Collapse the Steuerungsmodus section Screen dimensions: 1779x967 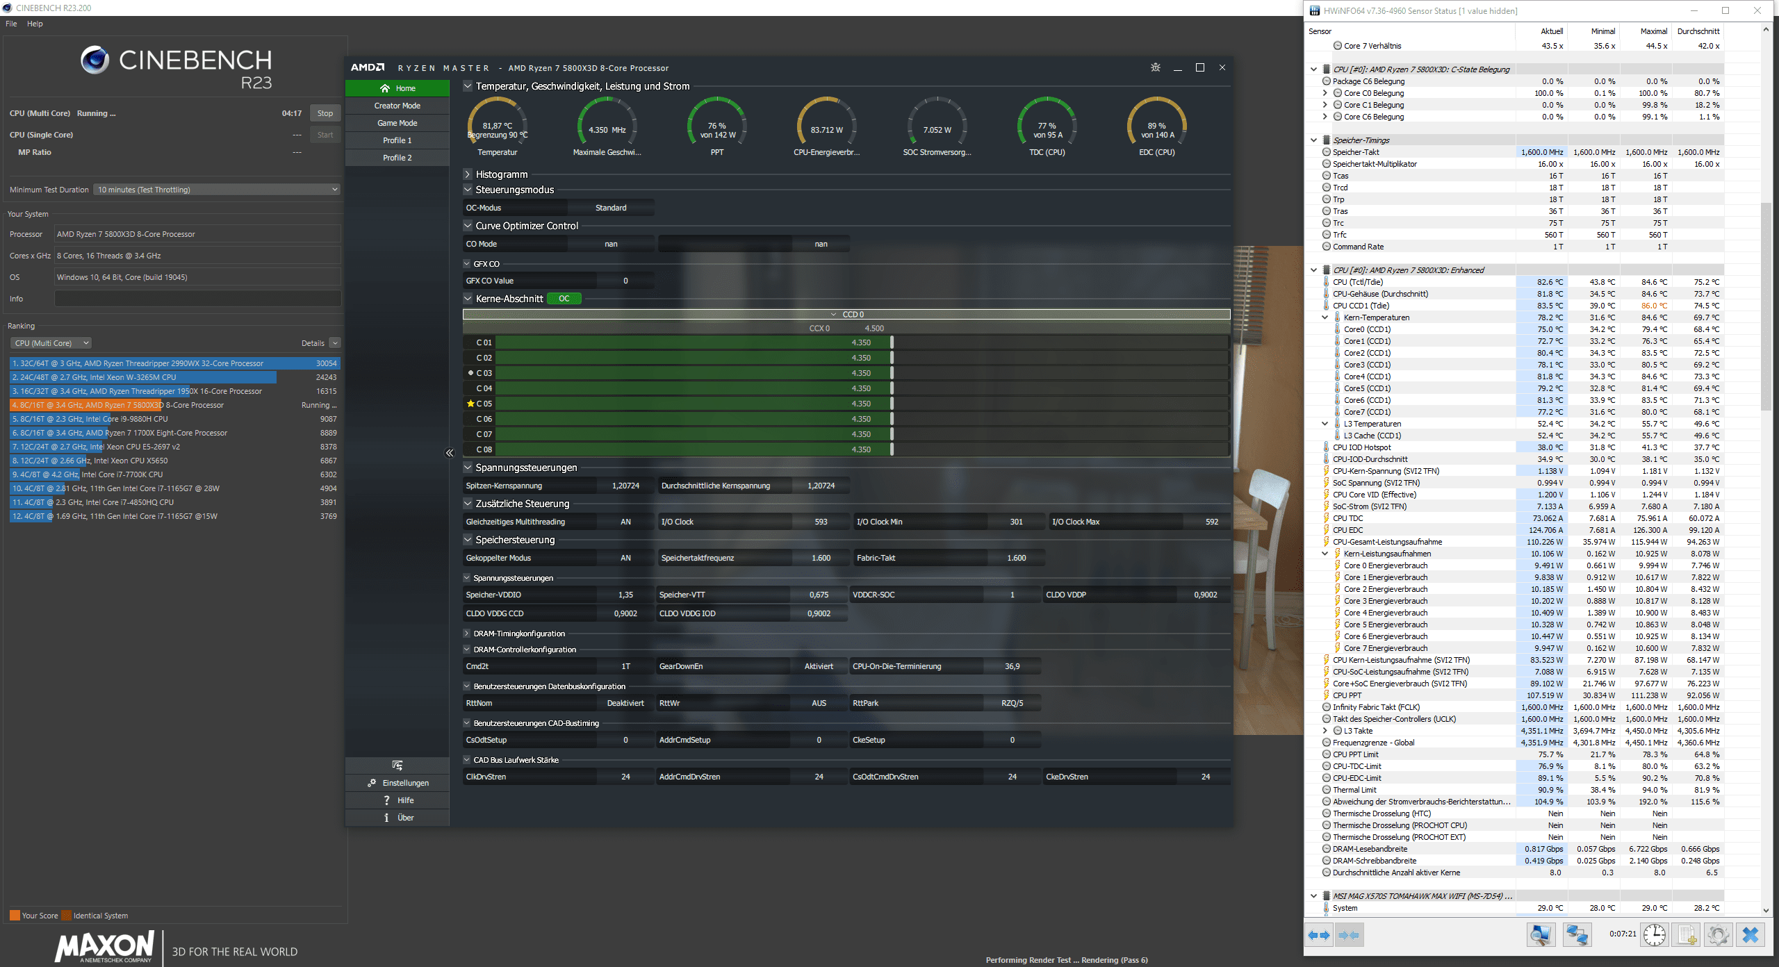(x=468, y=190)
